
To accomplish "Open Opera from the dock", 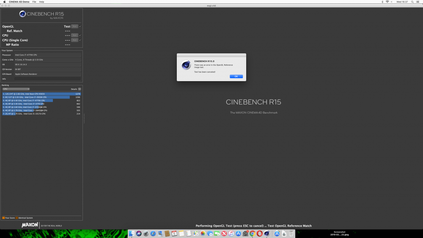I will click(260, 233).
